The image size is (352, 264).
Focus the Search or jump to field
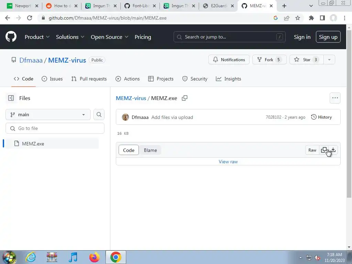(x=229, y=37)
